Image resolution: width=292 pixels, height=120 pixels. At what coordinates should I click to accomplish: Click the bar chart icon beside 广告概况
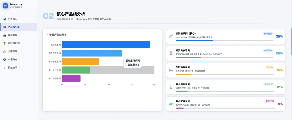tap(5, 19)
